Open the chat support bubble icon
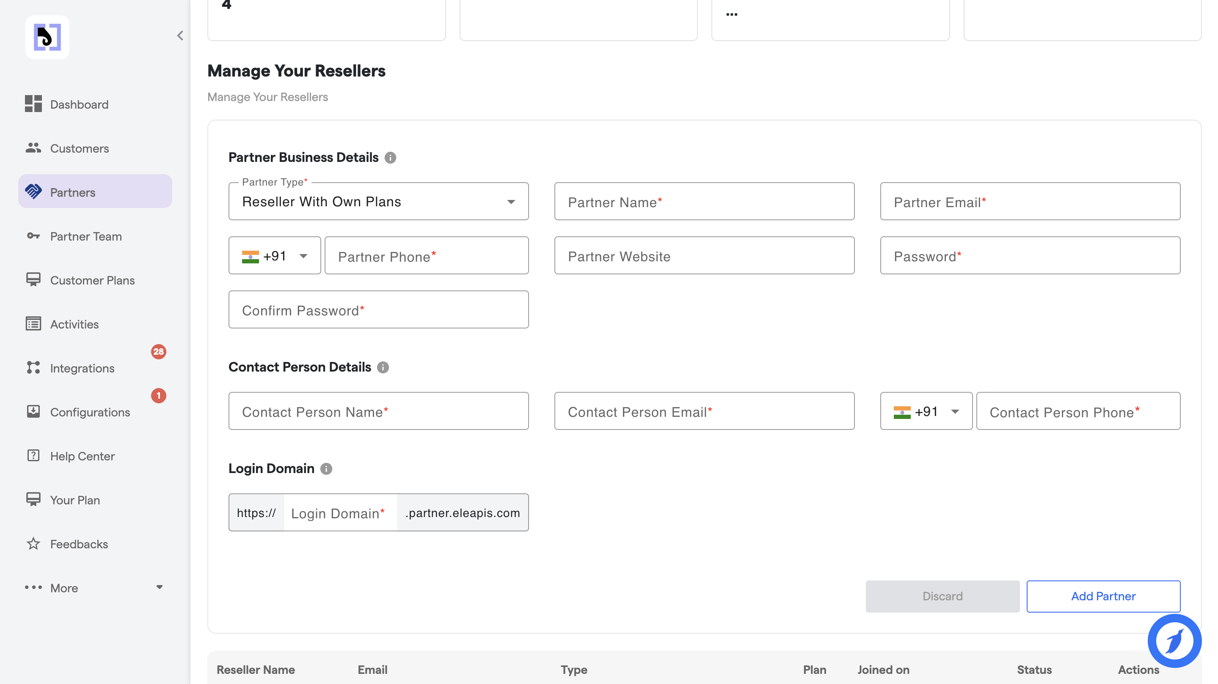 (x=1174, y=641)
